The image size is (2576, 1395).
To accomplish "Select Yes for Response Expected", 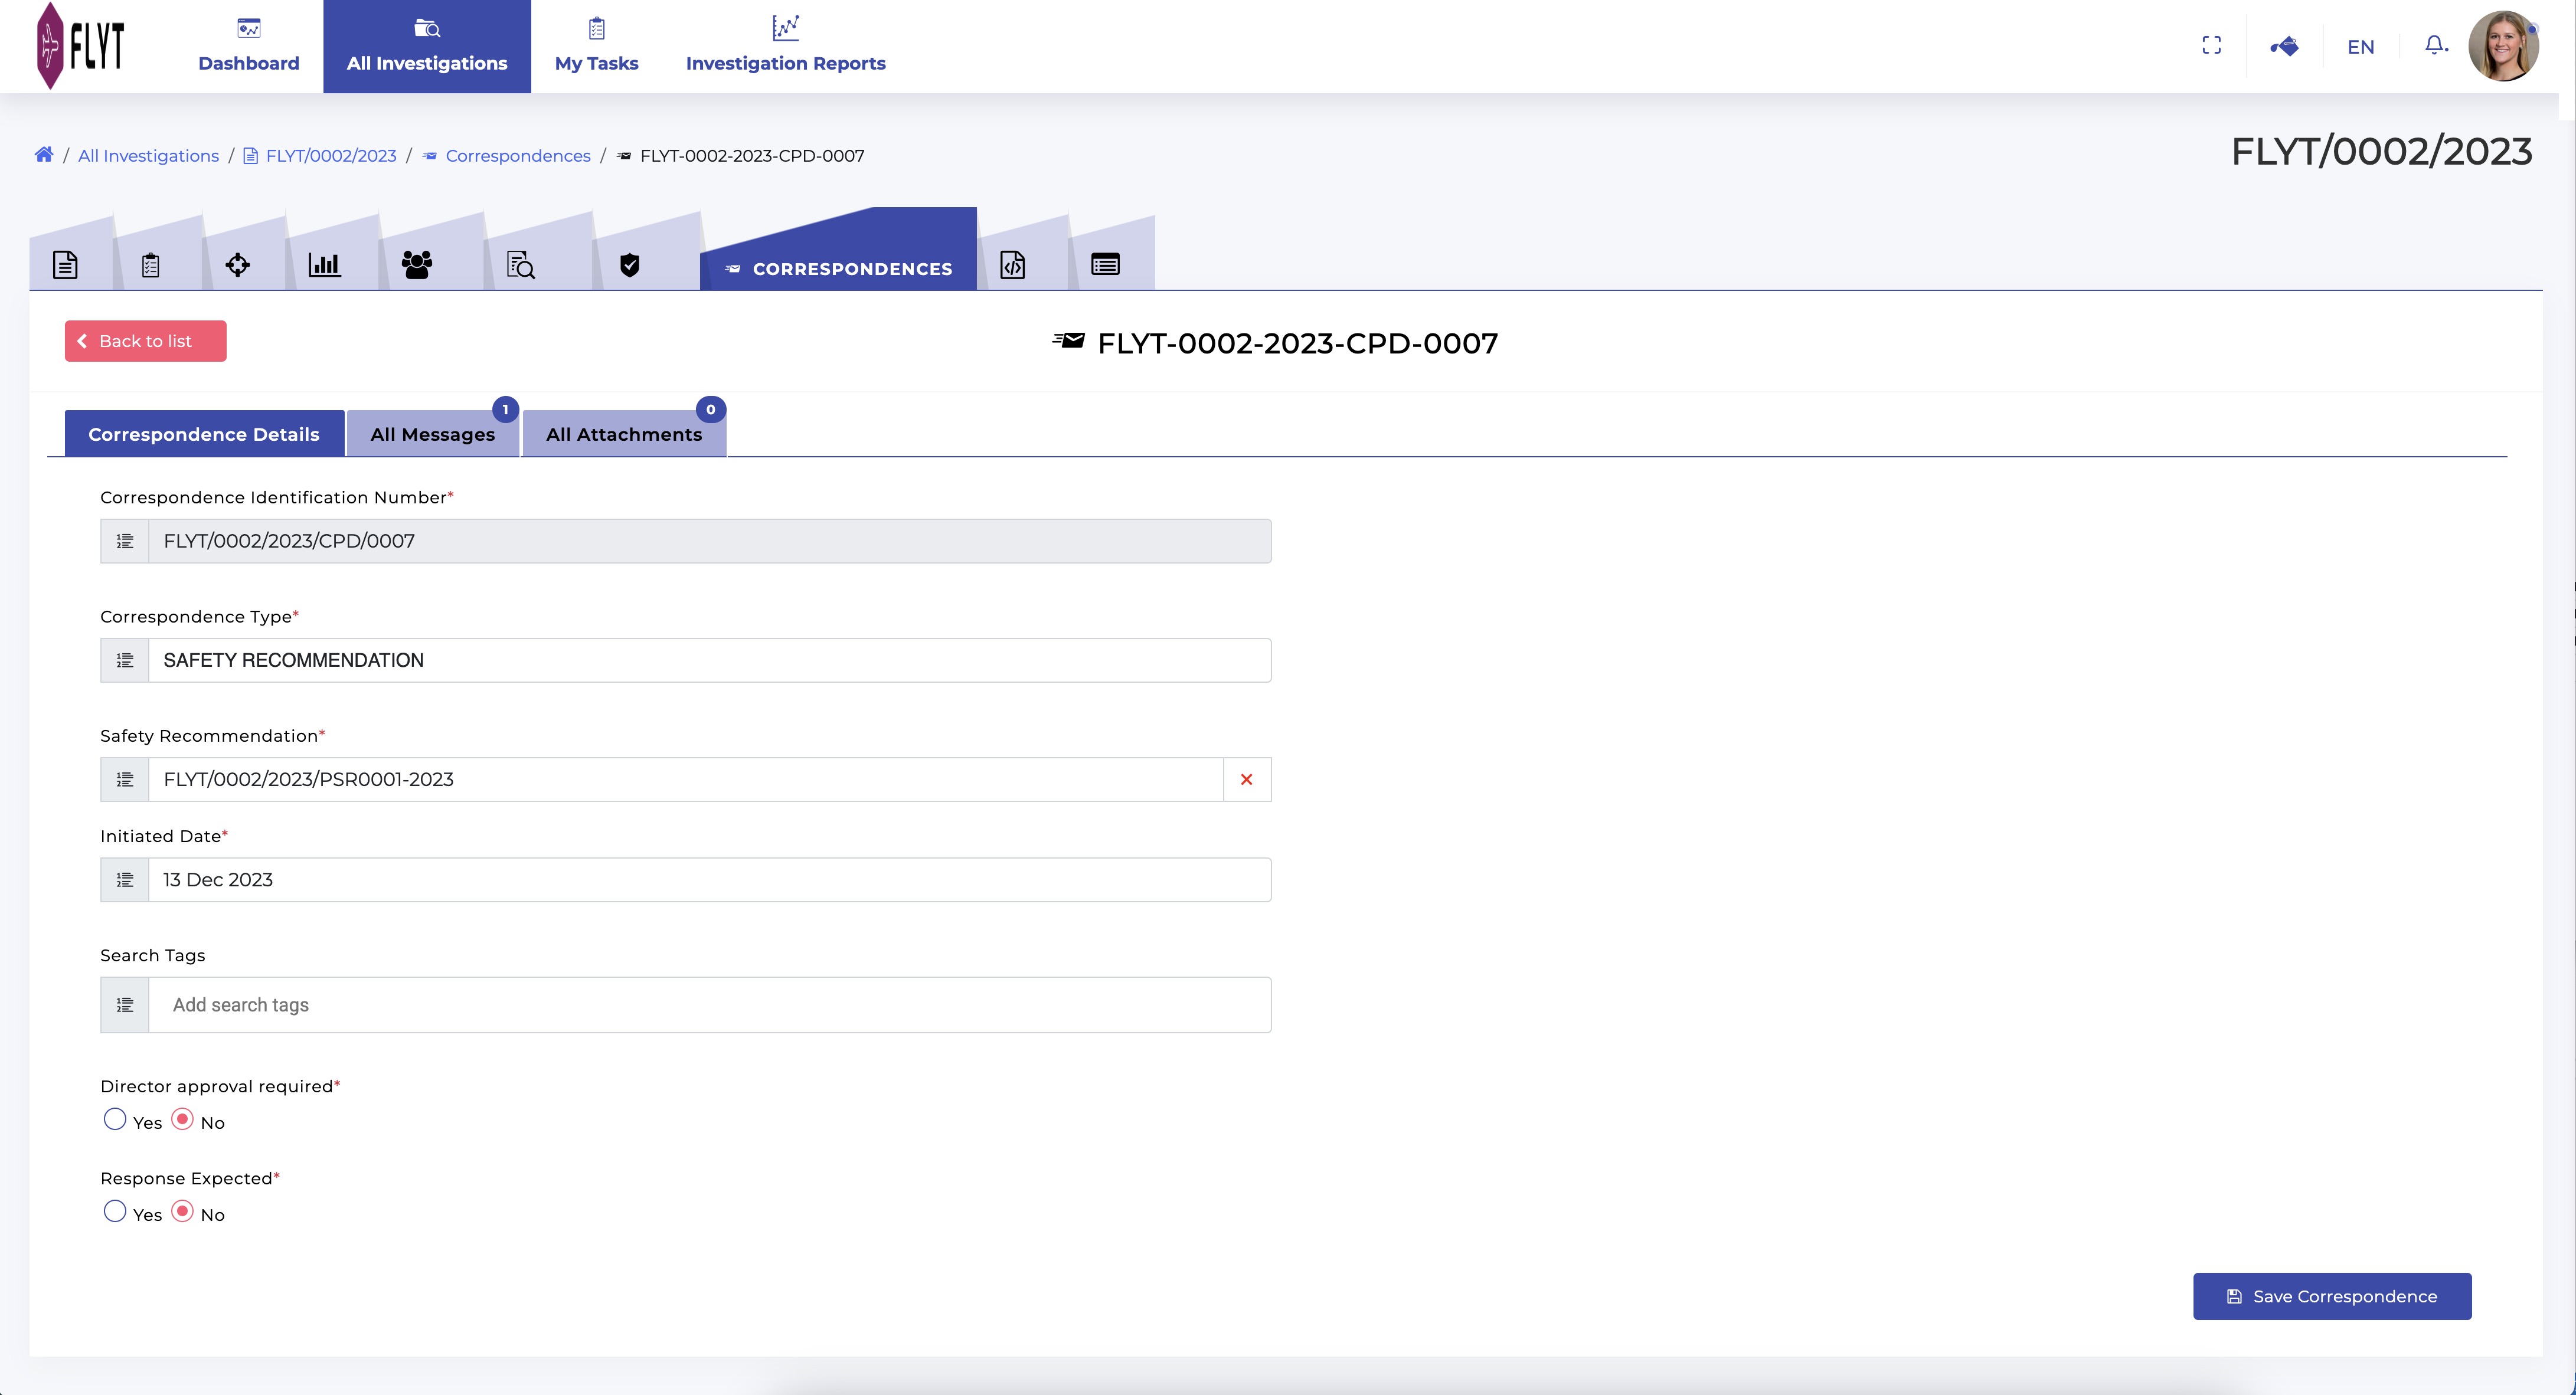I will tap(115, 1211).
